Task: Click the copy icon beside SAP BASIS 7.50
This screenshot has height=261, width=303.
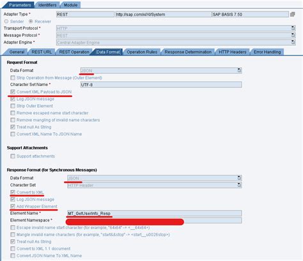Action: 293,14
